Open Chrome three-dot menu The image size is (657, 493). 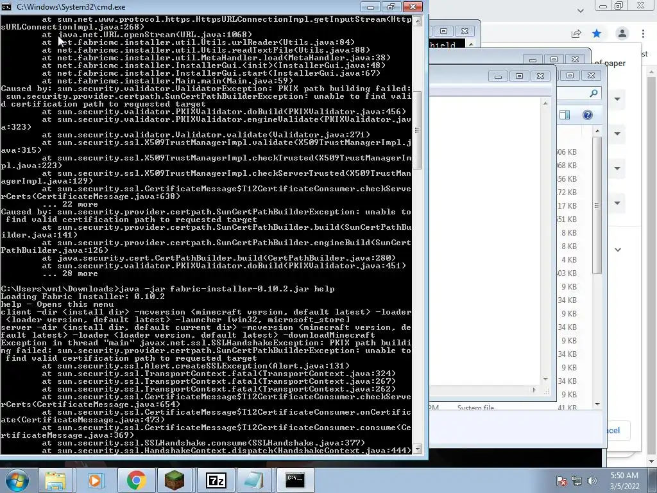tap(643, 33)
